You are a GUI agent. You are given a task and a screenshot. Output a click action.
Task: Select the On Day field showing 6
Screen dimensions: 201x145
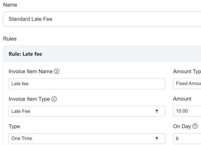[x=187, y=138]
